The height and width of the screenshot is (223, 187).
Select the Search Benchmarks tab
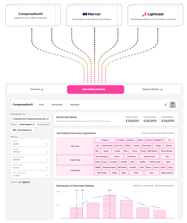(95, 89)
